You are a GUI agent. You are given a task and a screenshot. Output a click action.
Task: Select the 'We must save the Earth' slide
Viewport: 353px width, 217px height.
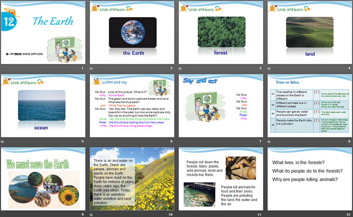[42, 179]
